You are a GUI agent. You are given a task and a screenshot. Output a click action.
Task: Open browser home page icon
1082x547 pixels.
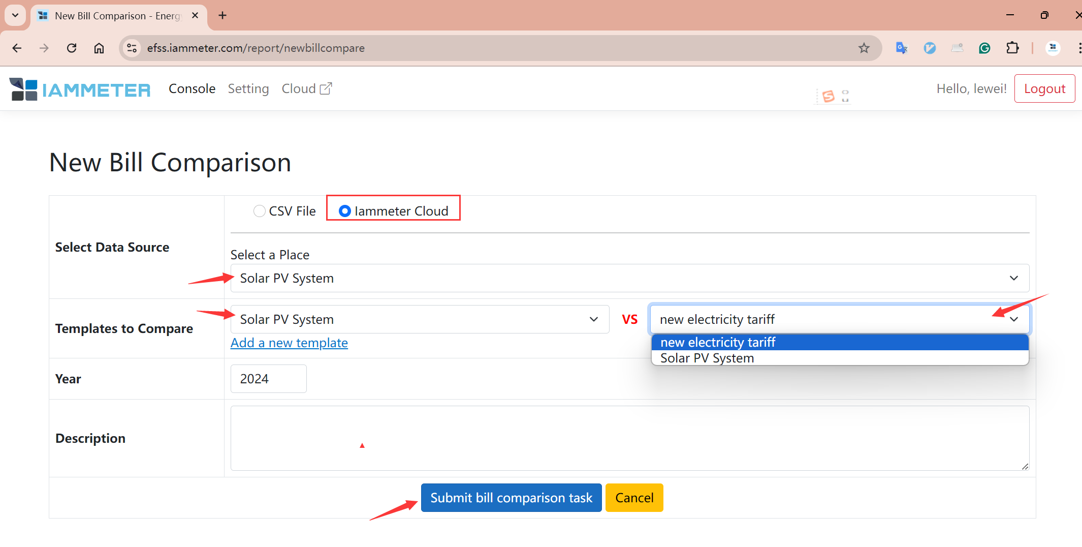[99, 48]
